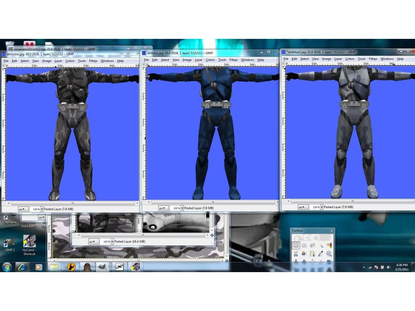Click 'Pasted Layer (16.4 MB)' status text
The width and height of the screenshot is (415, 311).
coord(130,241)
